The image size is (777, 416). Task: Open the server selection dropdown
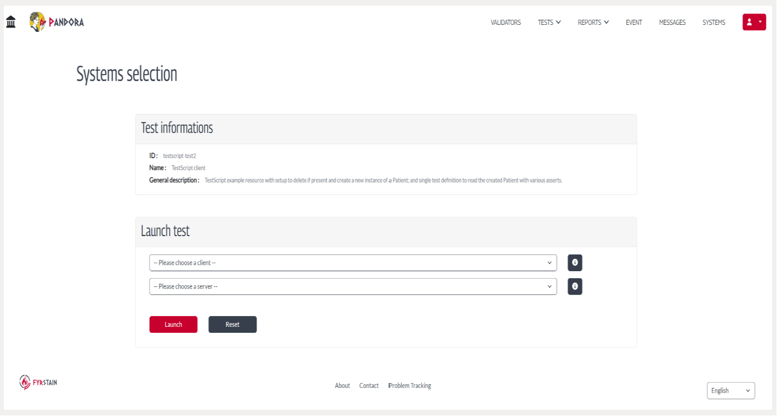pyautogui.click(x=352, y=286)
